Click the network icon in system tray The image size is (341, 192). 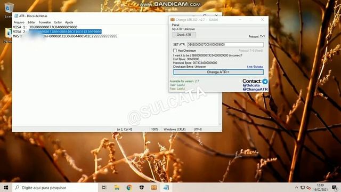(x=303, y=188)
